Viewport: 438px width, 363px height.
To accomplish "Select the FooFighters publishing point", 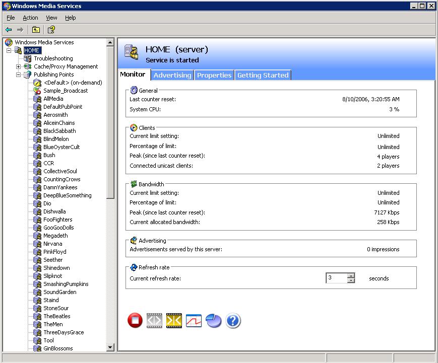I will pos(58,220).
